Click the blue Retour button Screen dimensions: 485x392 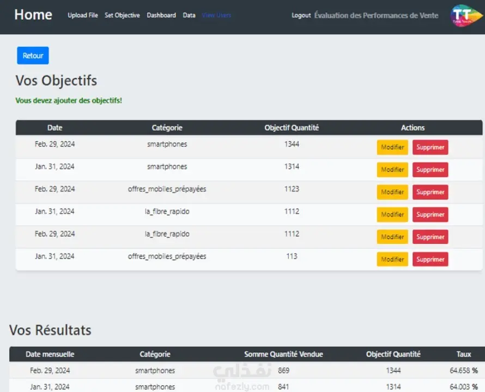33,56
